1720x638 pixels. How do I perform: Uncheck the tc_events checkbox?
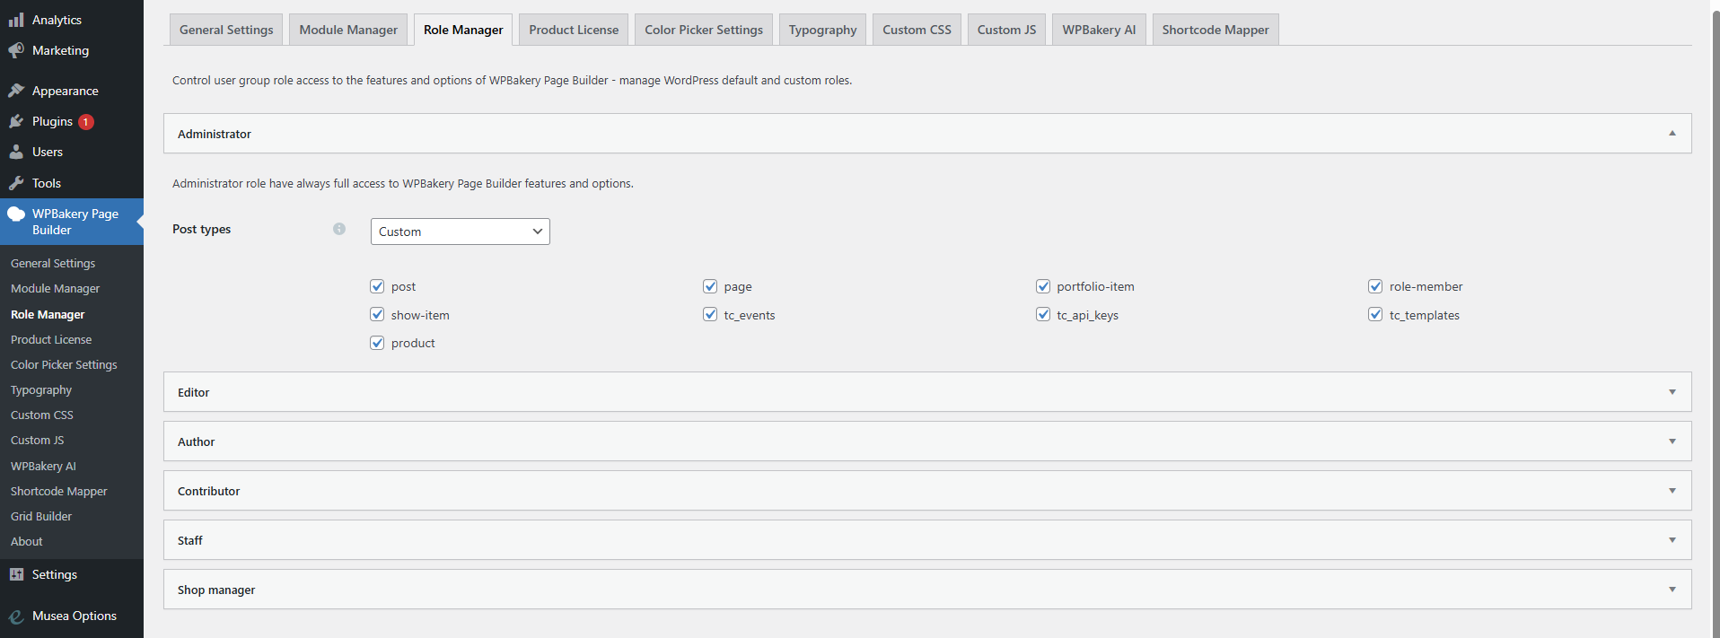(x=710, y=314)
